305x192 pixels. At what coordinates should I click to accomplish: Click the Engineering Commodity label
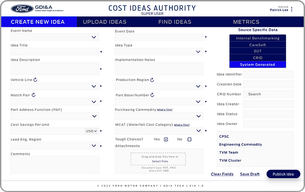coord(240,144)
